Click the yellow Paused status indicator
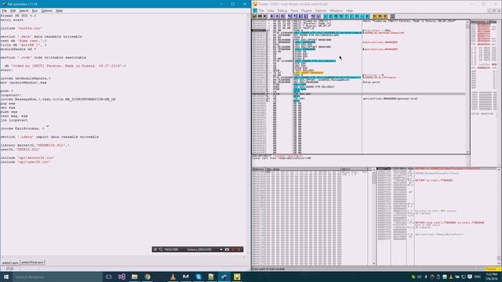 click(492, 269)
